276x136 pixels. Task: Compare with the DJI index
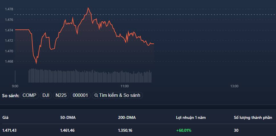click(x=46, y=95)
